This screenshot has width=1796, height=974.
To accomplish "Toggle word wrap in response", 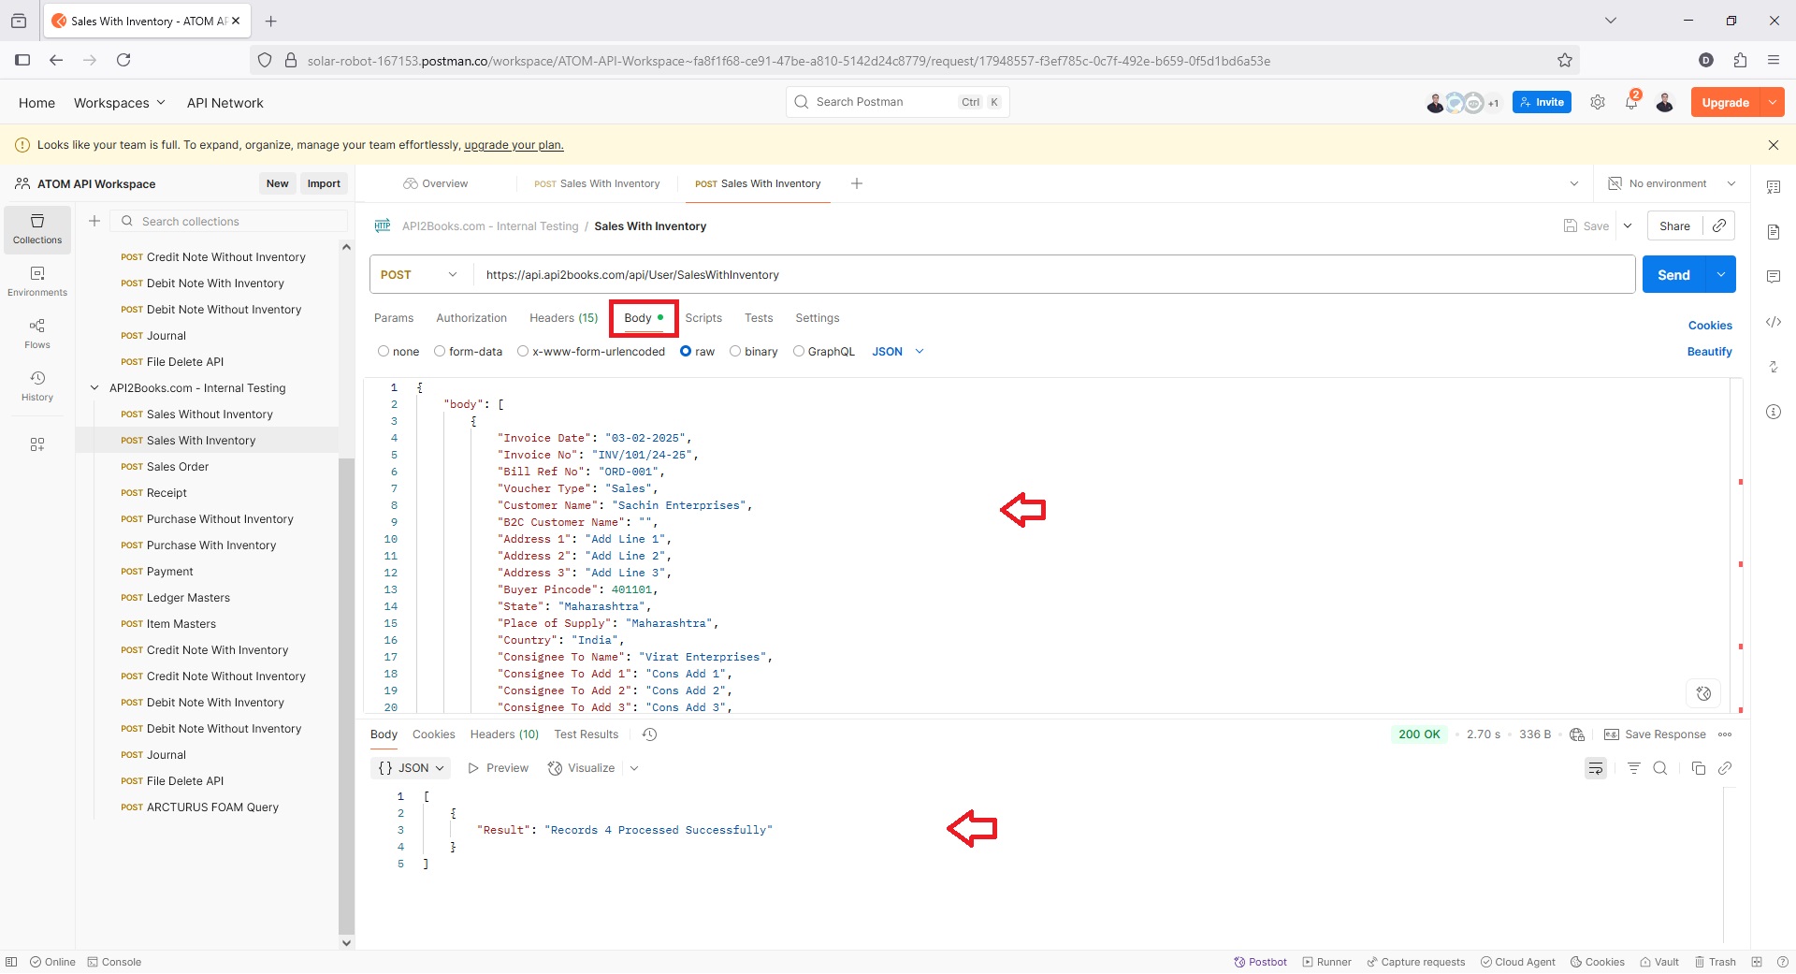I will 1596,768.
